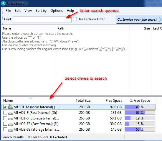Click the Search Results status label
The image size is (162, 141).
tap(13, 137)
